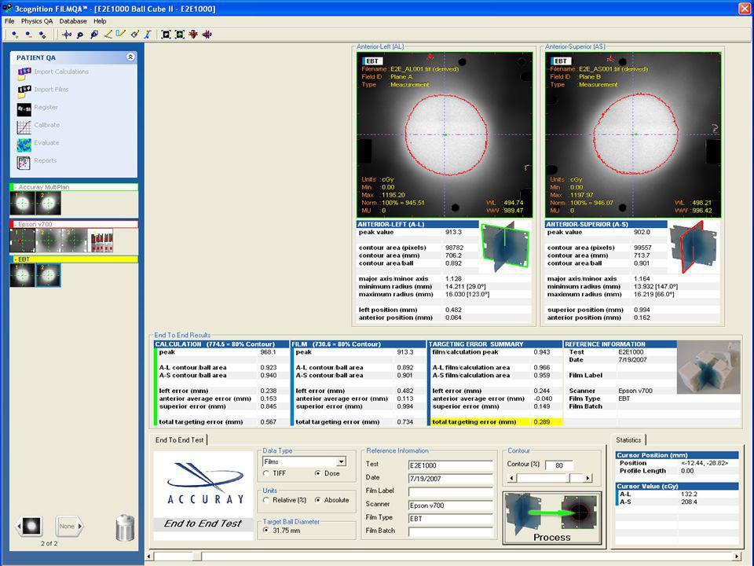Open the File menu
The width and height of the screenshot is (754, 566).
pyautogui.click(x=9, y=21)
